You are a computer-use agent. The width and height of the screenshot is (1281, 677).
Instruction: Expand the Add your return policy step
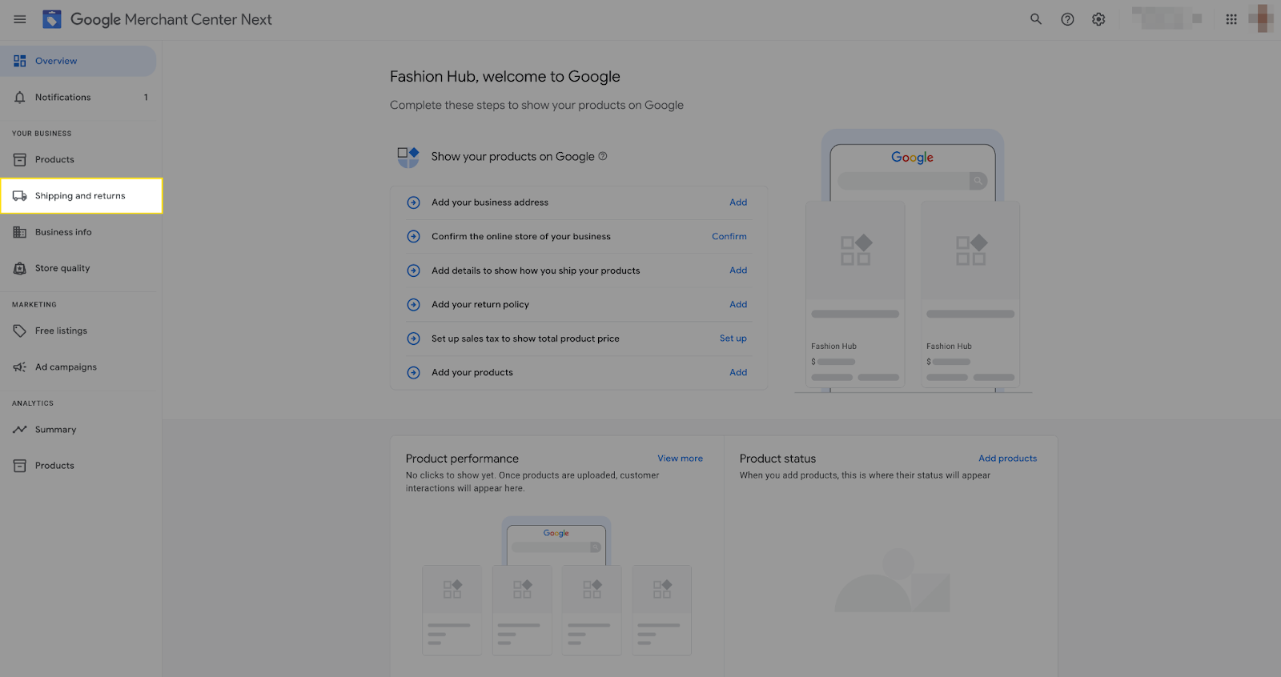413,305
